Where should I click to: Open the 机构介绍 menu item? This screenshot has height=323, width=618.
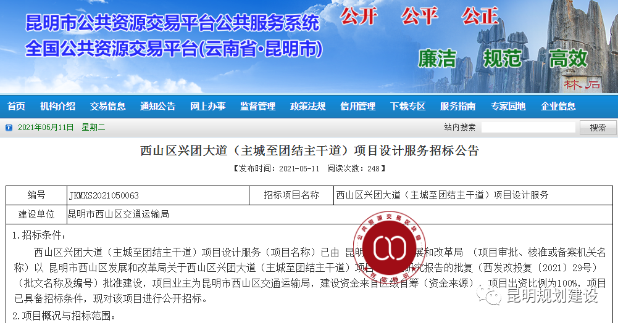[57, 106]
